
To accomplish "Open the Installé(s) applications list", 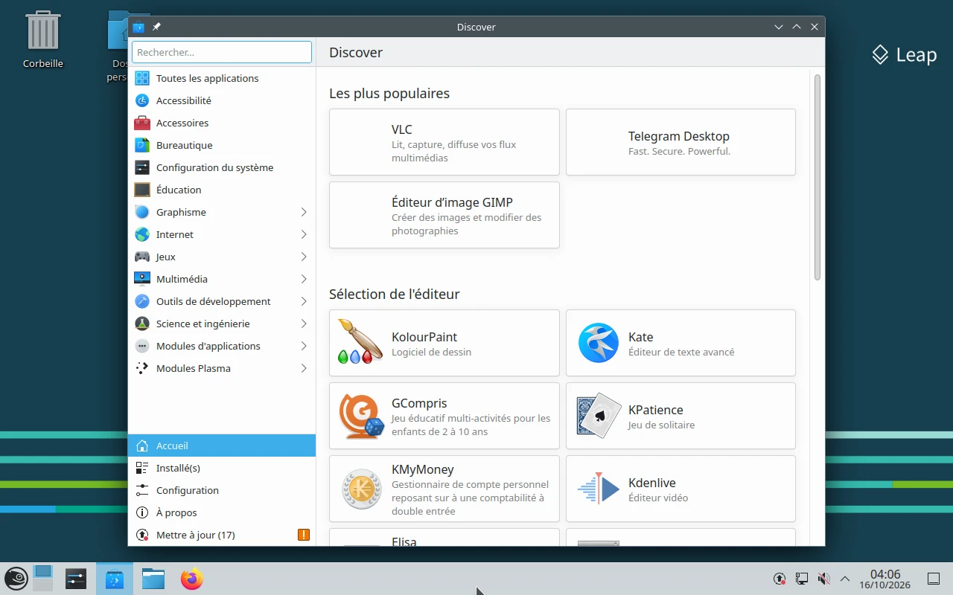I will 222,468.
